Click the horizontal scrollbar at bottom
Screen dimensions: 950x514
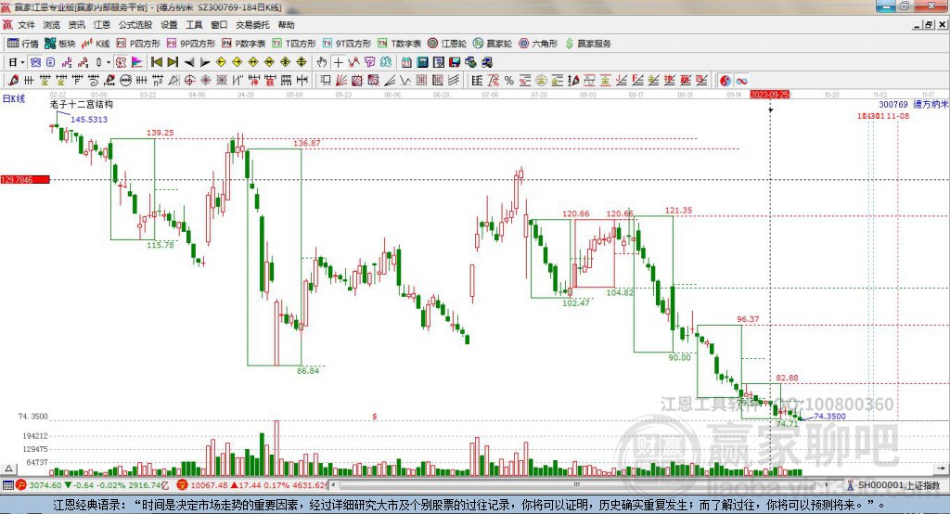tap(579, 485)
